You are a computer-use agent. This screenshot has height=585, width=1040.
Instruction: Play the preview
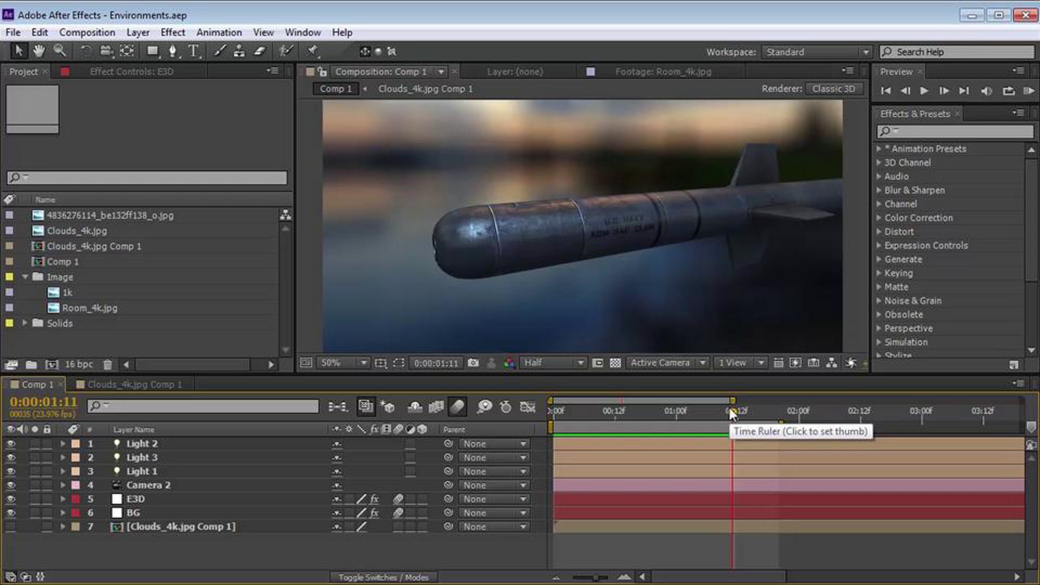point(923,91)
